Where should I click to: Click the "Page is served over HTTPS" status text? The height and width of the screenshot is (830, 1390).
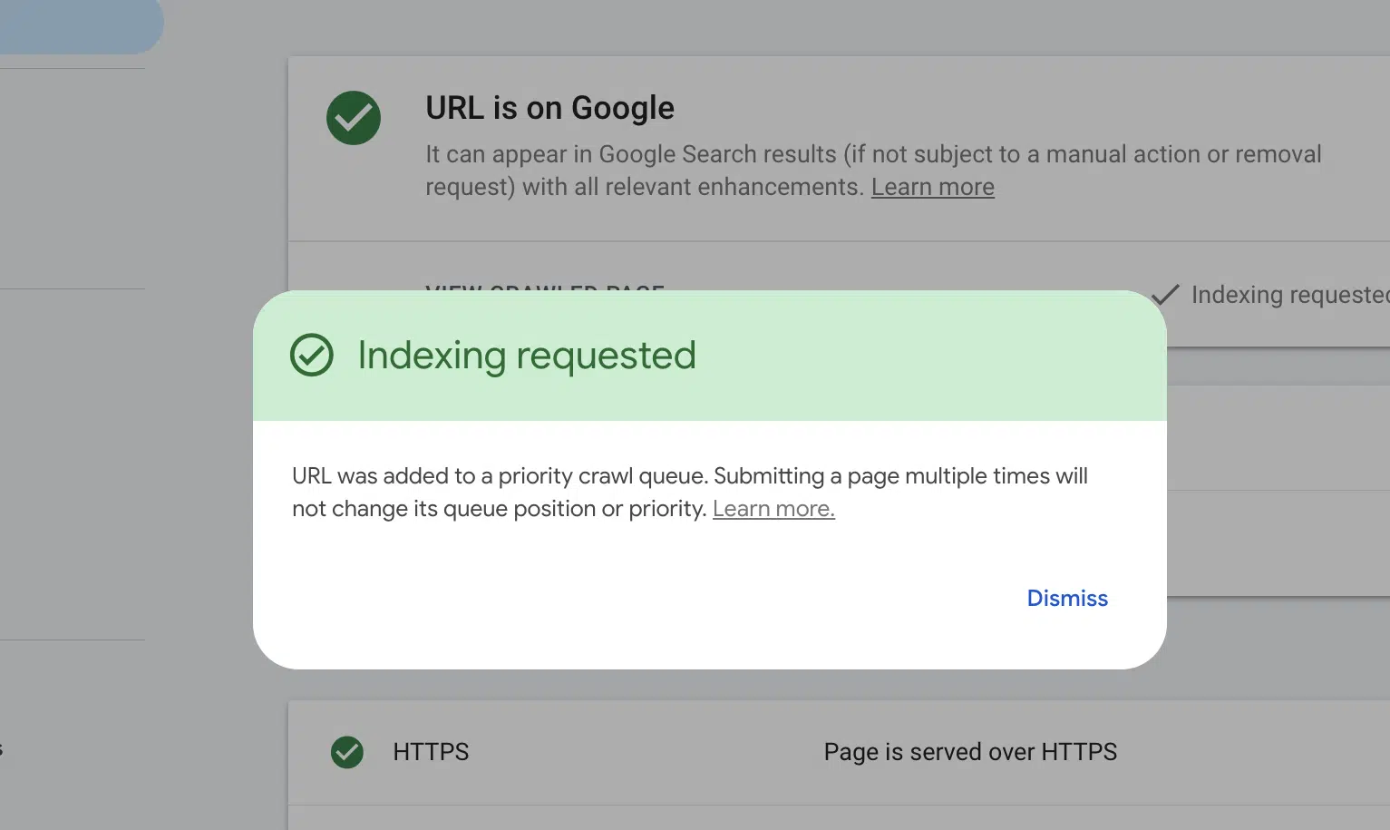tap(970, 752)
